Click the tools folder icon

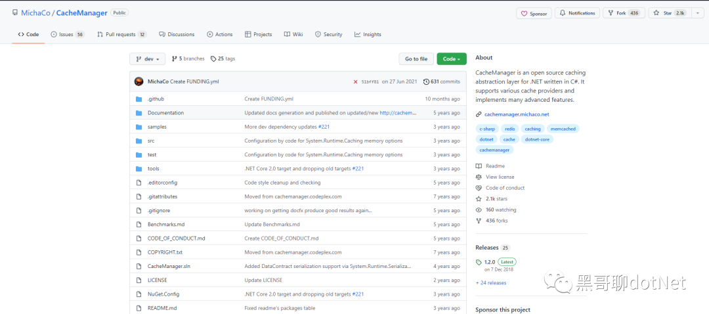139,169
